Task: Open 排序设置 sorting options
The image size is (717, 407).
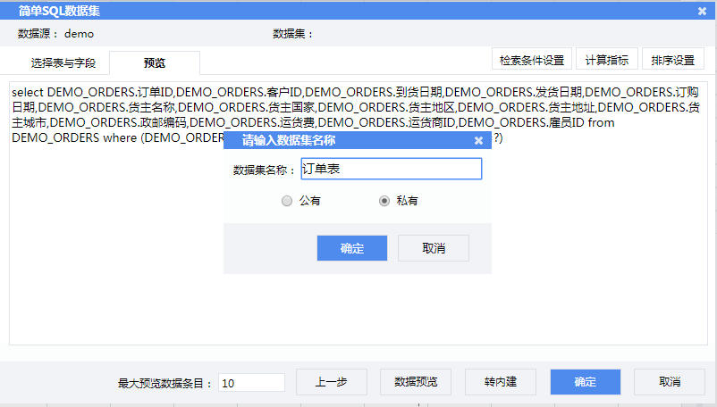Action: click(672, 61)
